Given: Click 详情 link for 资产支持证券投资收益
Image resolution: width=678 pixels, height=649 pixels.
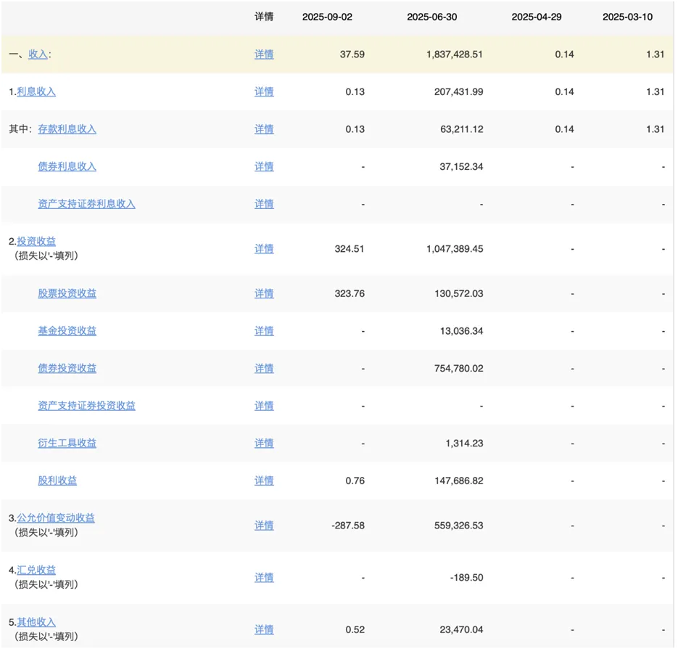Looking at the screenshot, I should [x=264, y=406].
